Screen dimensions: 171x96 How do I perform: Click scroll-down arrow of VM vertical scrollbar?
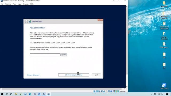[127, 87]
